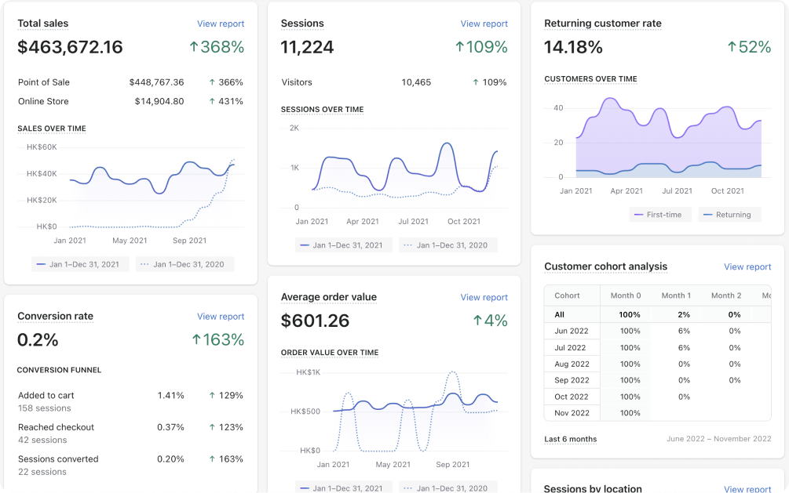Select the Jun 2022 cohort row
Viewport: 789px width, 493px height.
(571, 331)
